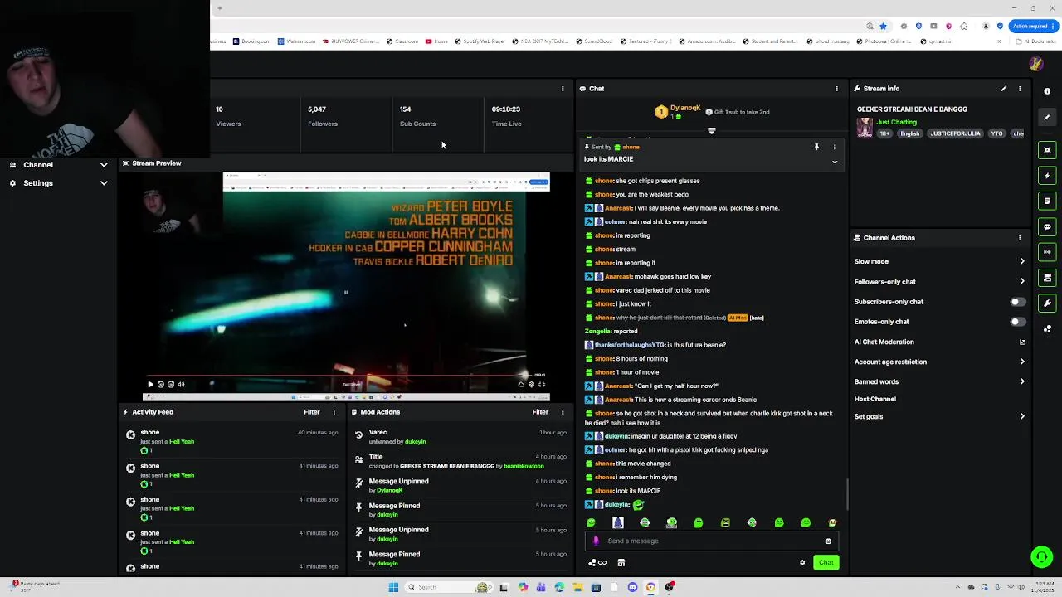This screenshot has width=1062, height=597.
Task: Open the chat bubble icon in right sidebar
Action: [x=1047, y=226]
